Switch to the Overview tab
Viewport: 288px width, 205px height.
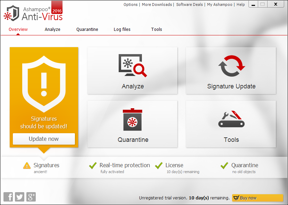click(x=18, y=29)
